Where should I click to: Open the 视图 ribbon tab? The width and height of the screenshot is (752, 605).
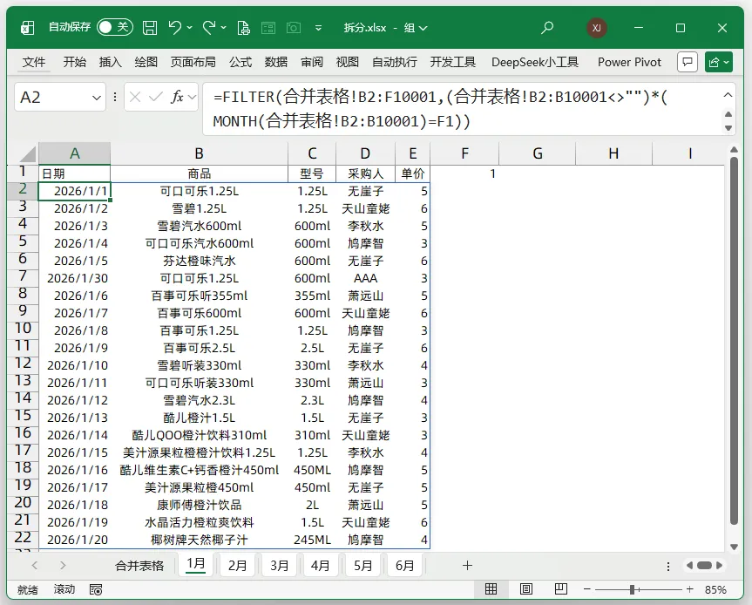point(347,62)
